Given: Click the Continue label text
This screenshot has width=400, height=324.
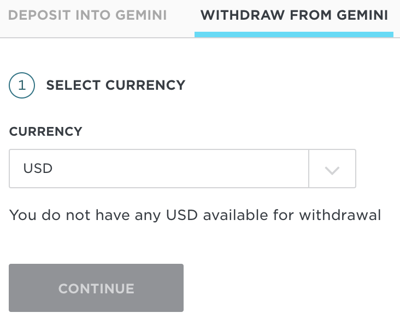Looking at the screenshot, I should click(96, 288).
